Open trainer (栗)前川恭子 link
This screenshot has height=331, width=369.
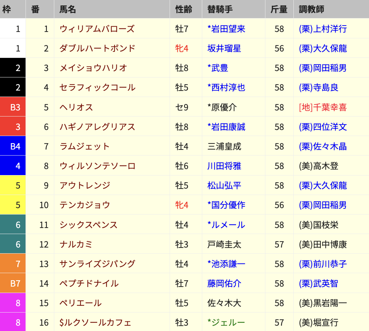[x=323, y=264]
